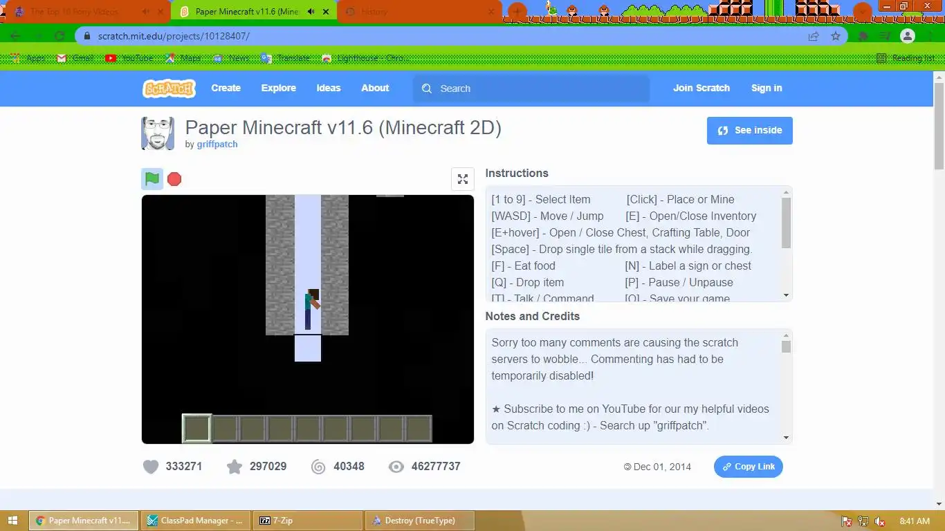This screenshot has width=945, height=531.
Task: Click the Instructions box scroll up arrow
Action: pyautogui.click(x=786, y=192)
